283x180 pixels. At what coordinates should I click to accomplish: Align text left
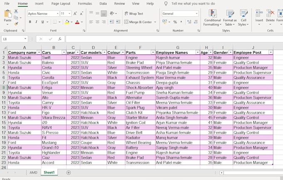point(91,22)
